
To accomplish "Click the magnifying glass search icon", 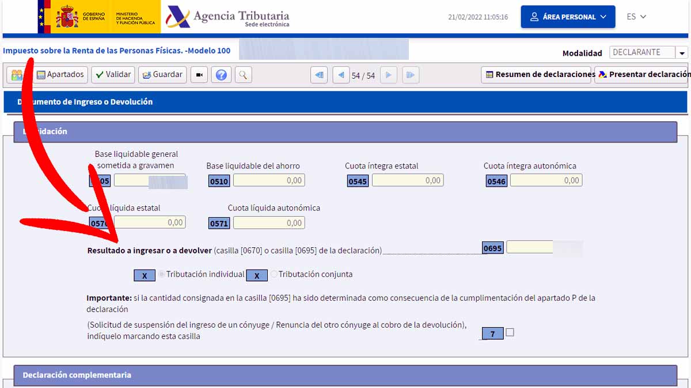I will 243,75.
